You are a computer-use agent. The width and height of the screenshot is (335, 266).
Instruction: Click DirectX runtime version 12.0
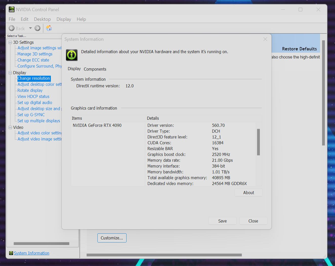point(130,86)
